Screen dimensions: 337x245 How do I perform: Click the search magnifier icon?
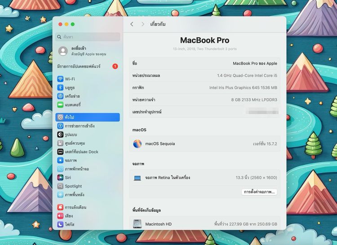pos(59,37)
